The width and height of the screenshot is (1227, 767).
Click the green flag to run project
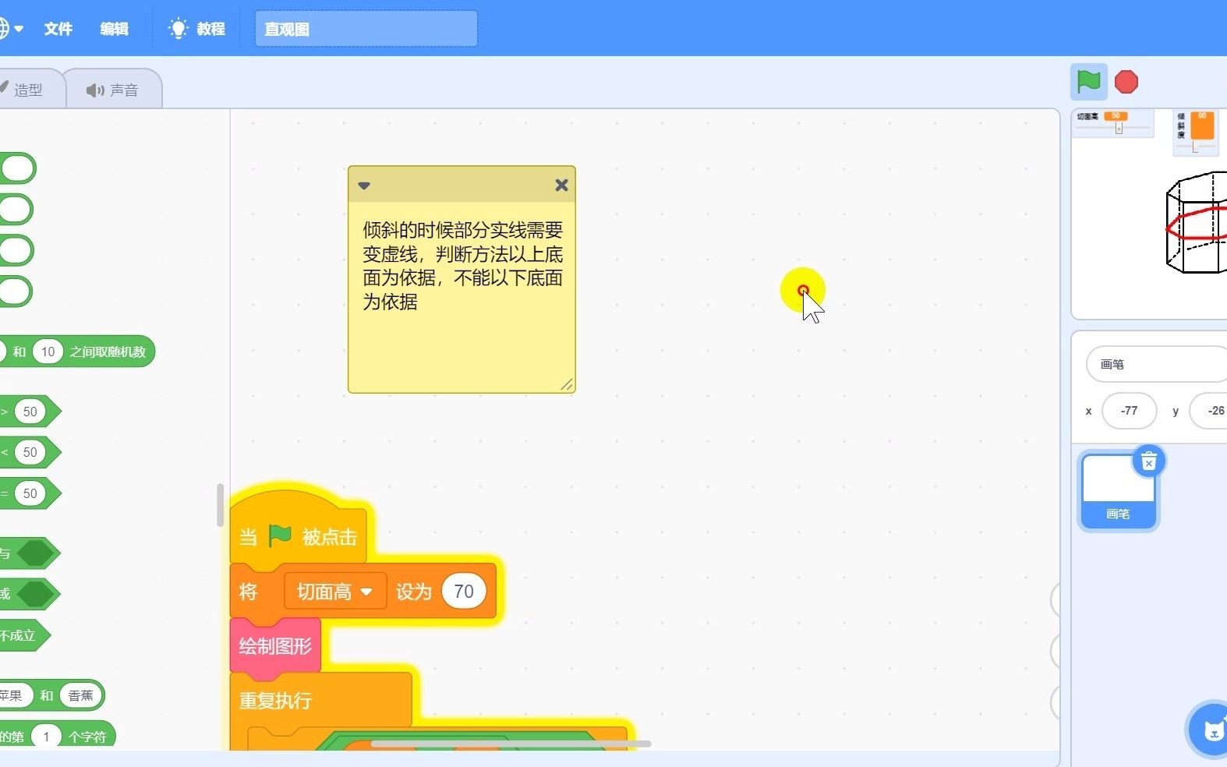click(x=1088, y=82)
